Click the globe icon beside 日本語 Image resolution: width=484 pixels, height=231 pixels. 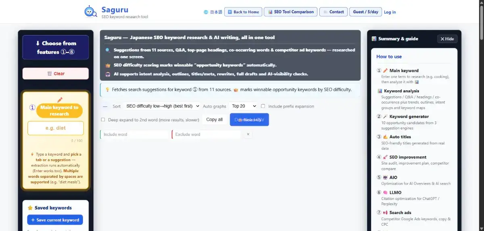[206, 12]
